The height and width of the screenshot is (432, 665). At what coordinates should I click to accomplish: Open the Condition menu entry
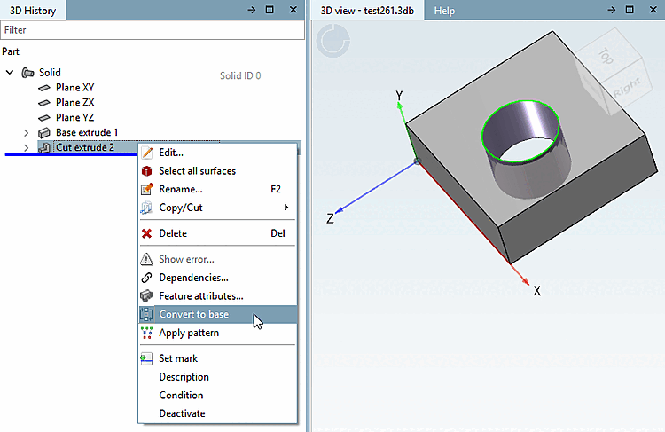(x=181, y=395)
